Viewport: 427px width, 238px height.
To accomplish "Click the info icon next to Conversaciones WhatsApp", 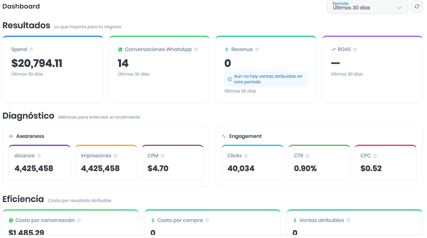I will tap(196, 49).
